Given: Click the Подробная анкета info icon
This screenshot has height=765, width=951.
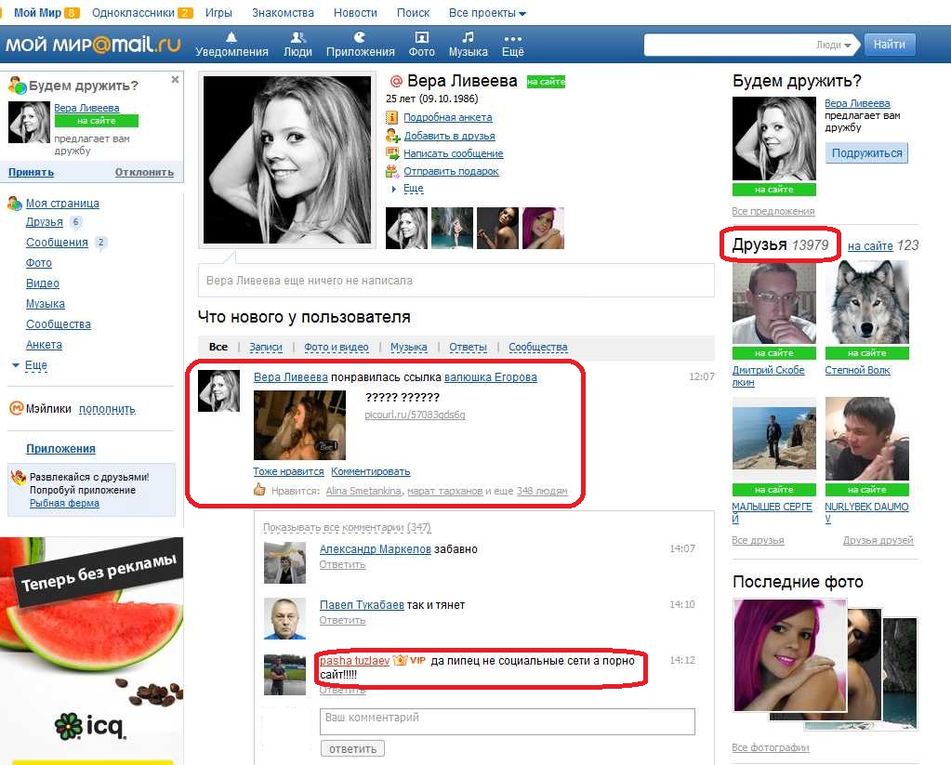Looking at the screenshot, I should [x=392, y=117].
